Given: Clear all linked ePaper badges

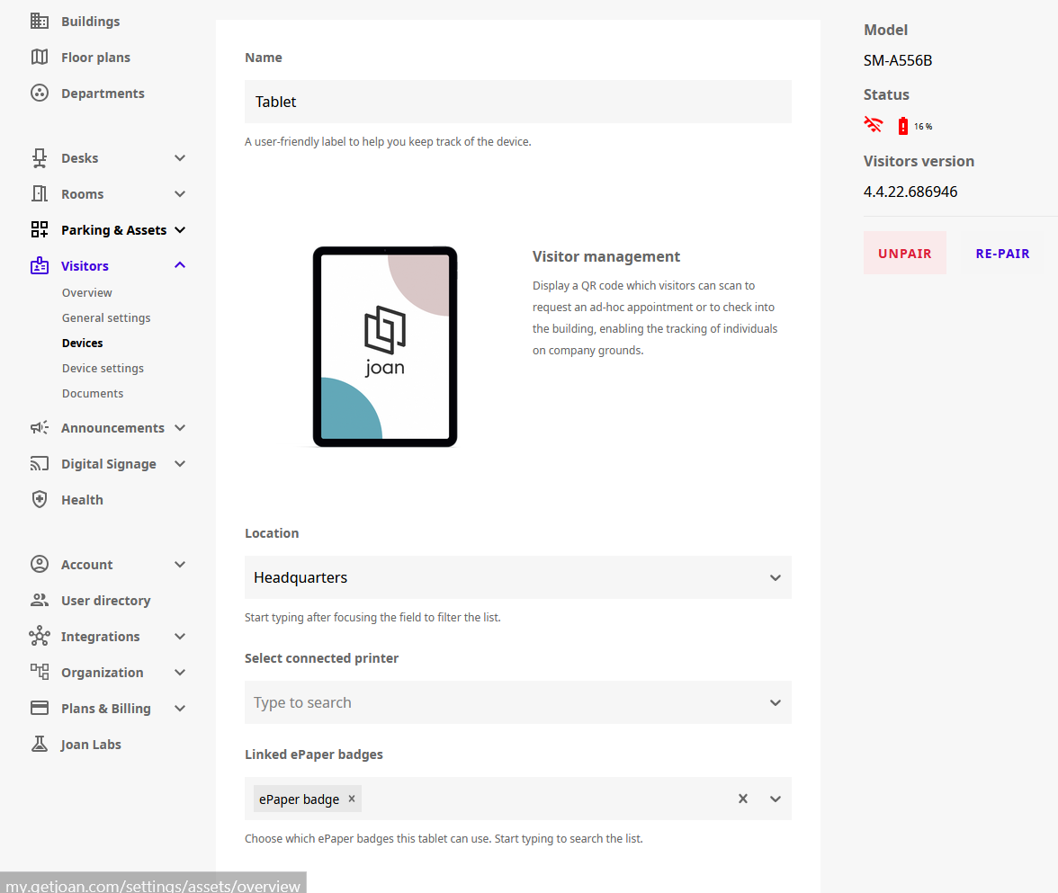Looking at the screenshot, I should (x=743, y=799).
